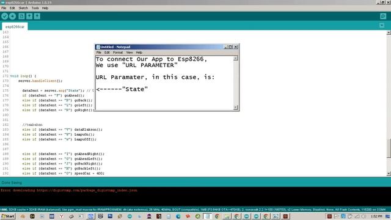Click the Bluetooth icon in the system tray

pos(343,216)
